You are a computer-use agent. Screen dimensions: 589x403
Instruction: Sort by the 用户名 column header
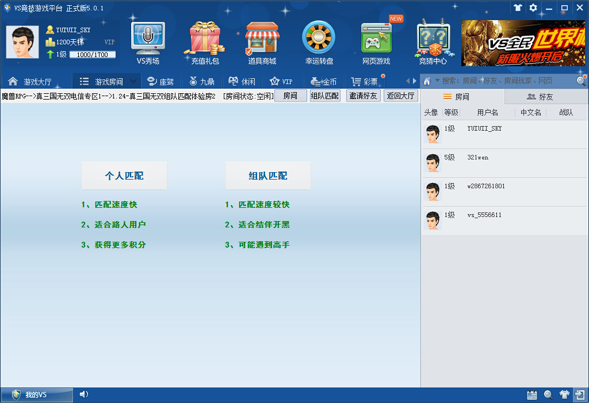488,112
